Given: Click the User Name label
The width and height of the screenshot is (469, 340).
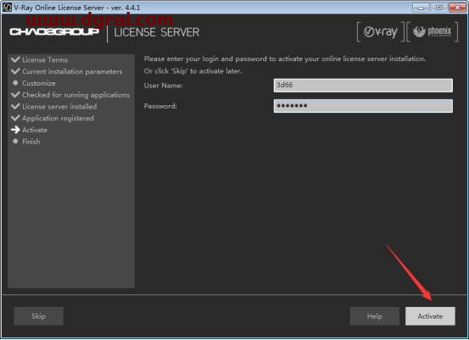Looking at the screenshot, I should [163, 86].
